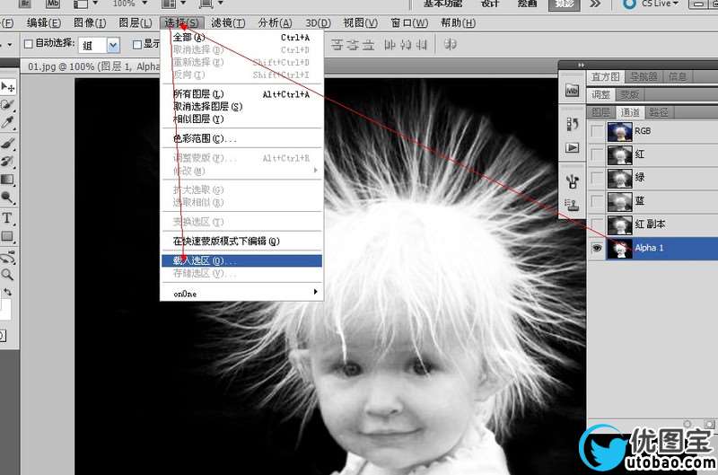Screen dimensions: 718x475
Task: Switch to the 绘画 workspace
Action: (x=527, y=4)
